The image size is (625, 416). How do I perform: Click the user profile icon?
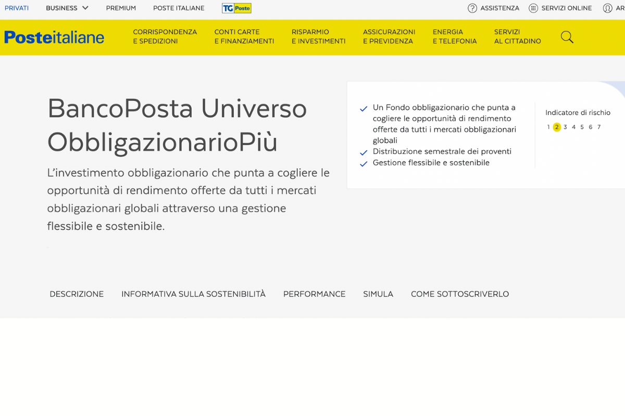click(x=607, y=8)
